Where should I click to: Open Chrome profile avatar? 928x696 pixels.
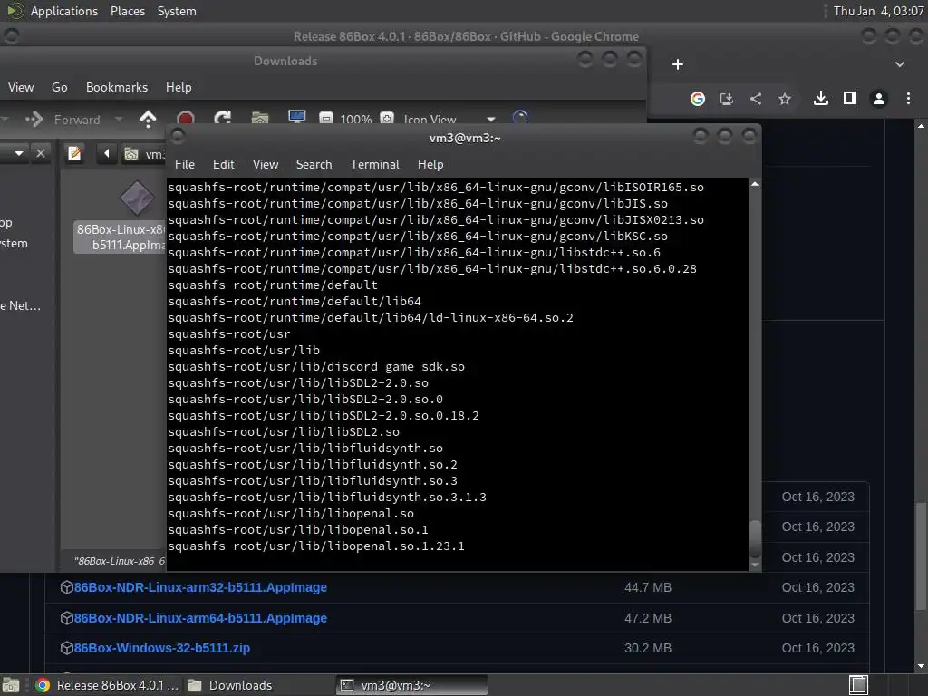[879, 98]
